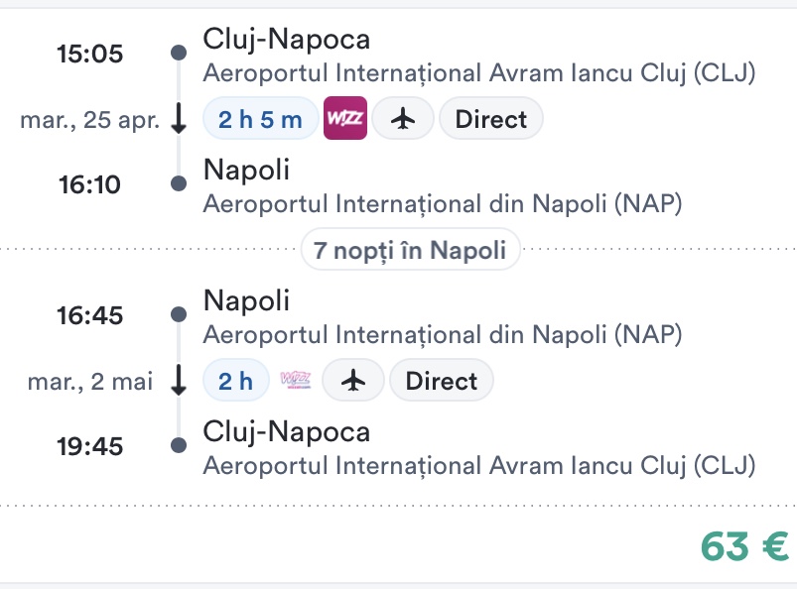Click the 63 € price
Screen dimensions: 797x589
744,545
